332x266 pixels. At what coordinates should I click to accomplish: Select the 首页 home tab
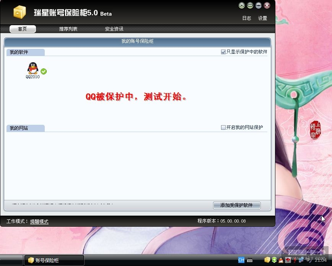pyautogui.click(x=23, y=29)
